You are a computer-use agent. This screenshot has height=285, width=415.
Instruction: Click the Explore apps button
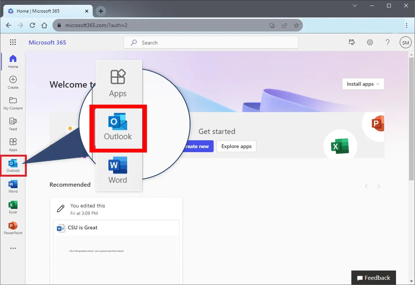(236, 146)
